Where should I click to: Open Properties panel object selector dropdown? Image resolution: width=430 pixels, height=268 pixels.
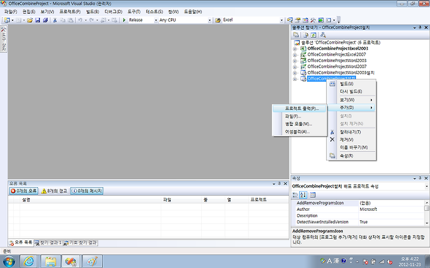click(x=426, y=186)
